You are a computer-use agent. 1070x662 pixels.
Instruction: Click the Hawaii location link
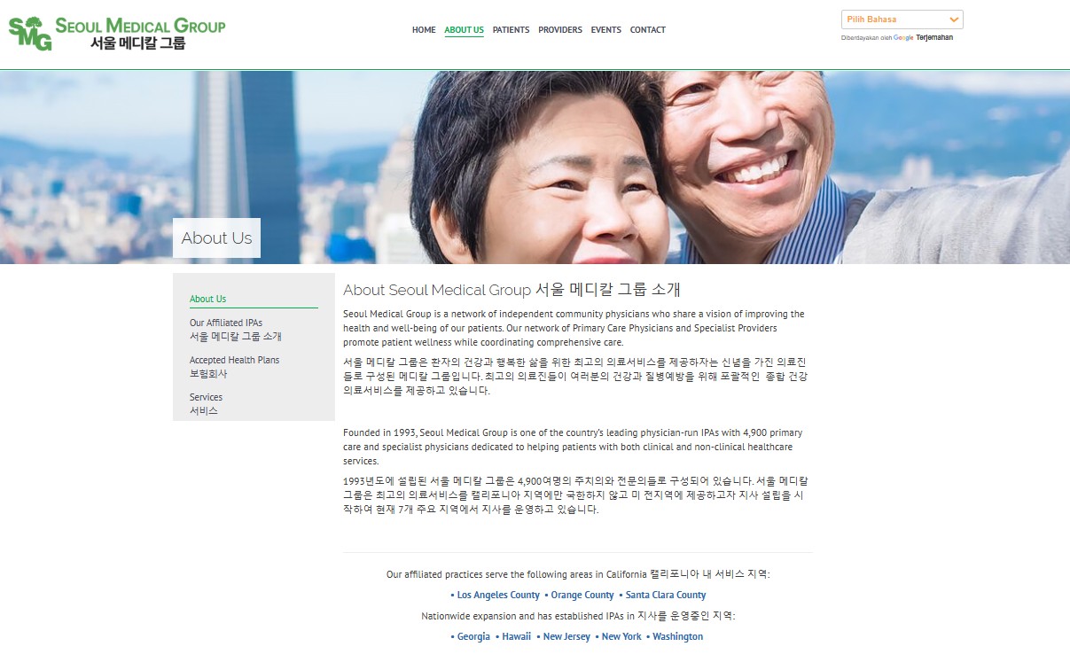517,637
